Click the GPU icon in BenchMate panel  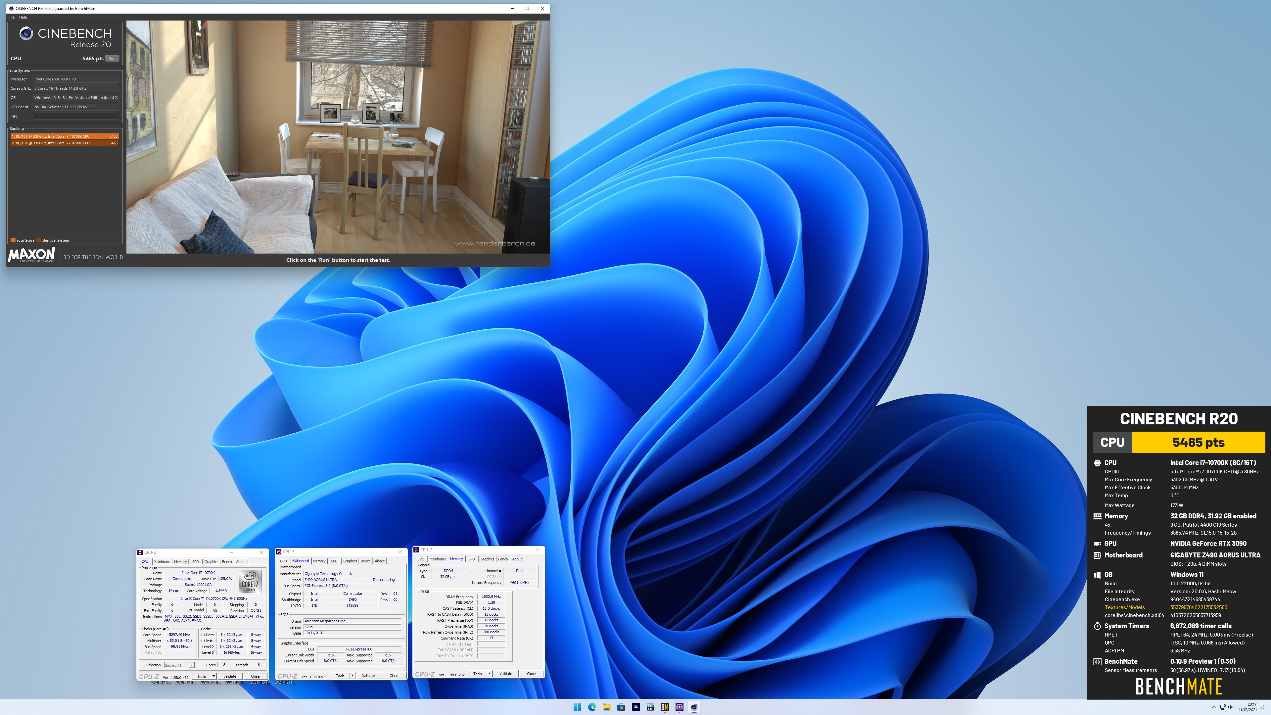[1097, 544]
